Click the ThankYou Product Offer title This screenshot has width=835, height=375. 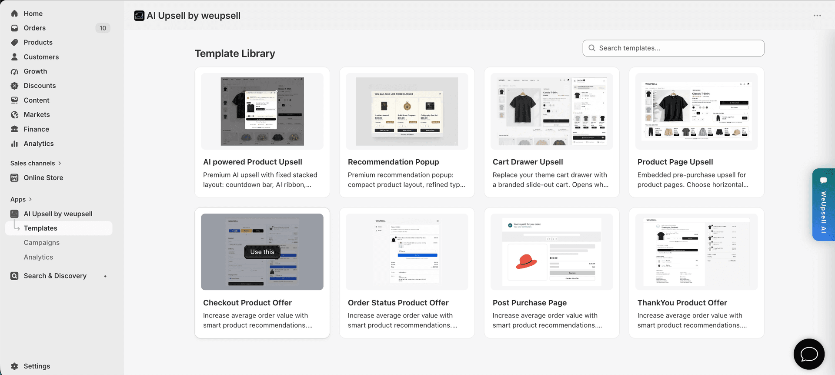point(682,303)
